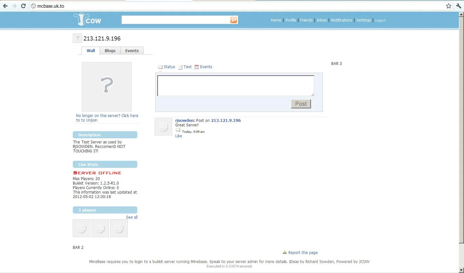464x273 pixels.
Task: Click the address bar showing mcbase.uk.to
Action: pos(238,6)
